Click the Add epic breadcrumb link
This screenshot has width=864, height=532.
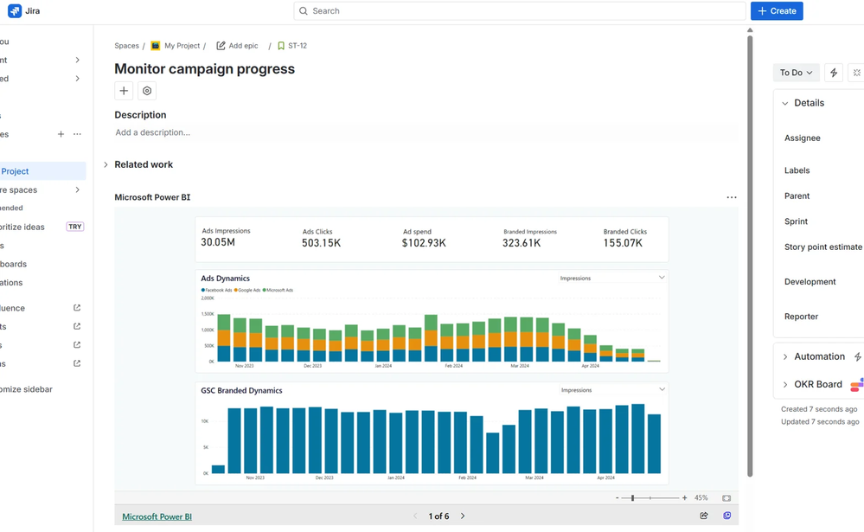click(243, 46)
